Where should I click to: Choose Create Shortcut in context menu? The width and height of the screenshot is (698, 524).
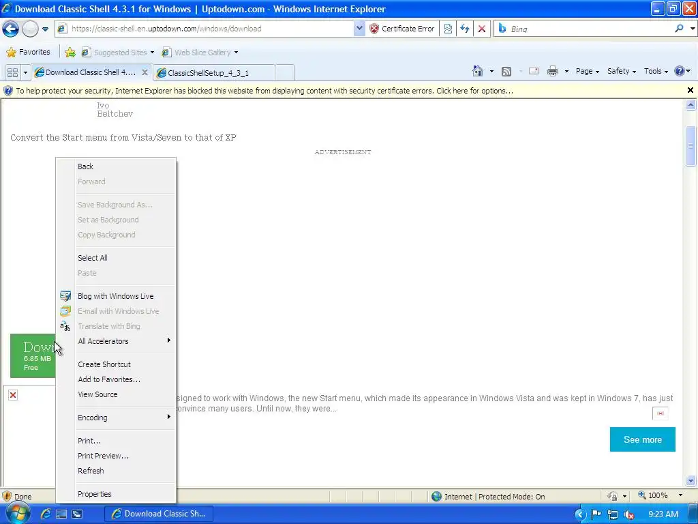[x=116, y=364]
